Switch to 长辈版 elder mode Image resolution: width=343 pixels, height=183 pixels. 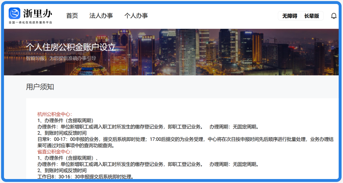[x=312, y=16]
